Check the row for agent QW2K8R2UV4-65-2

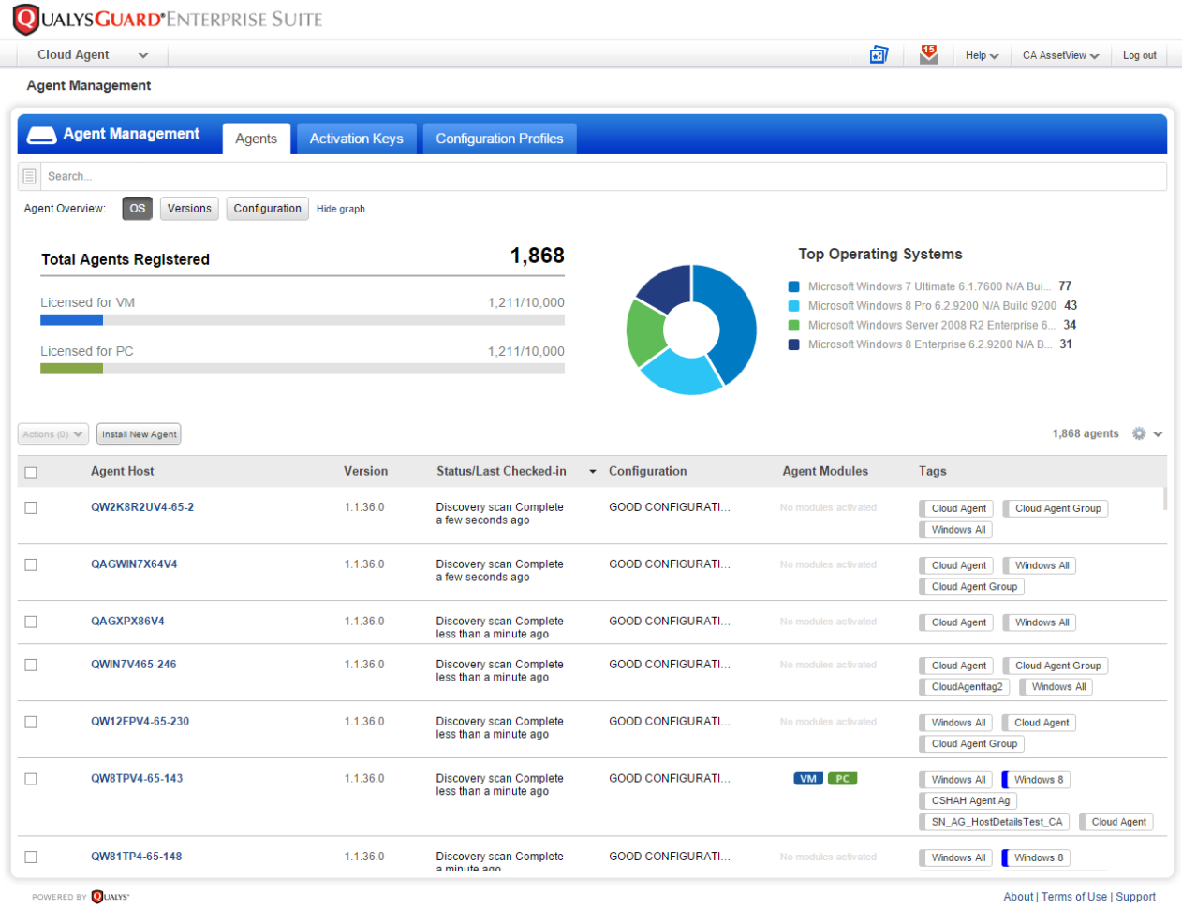pyautogui.click(x=30, y=507)
